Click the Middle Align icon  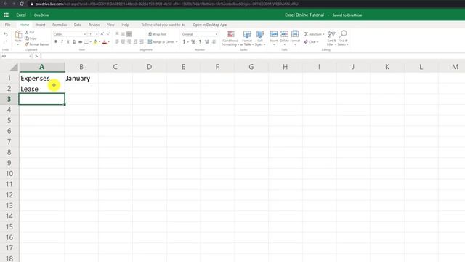(x=123, y=34)
